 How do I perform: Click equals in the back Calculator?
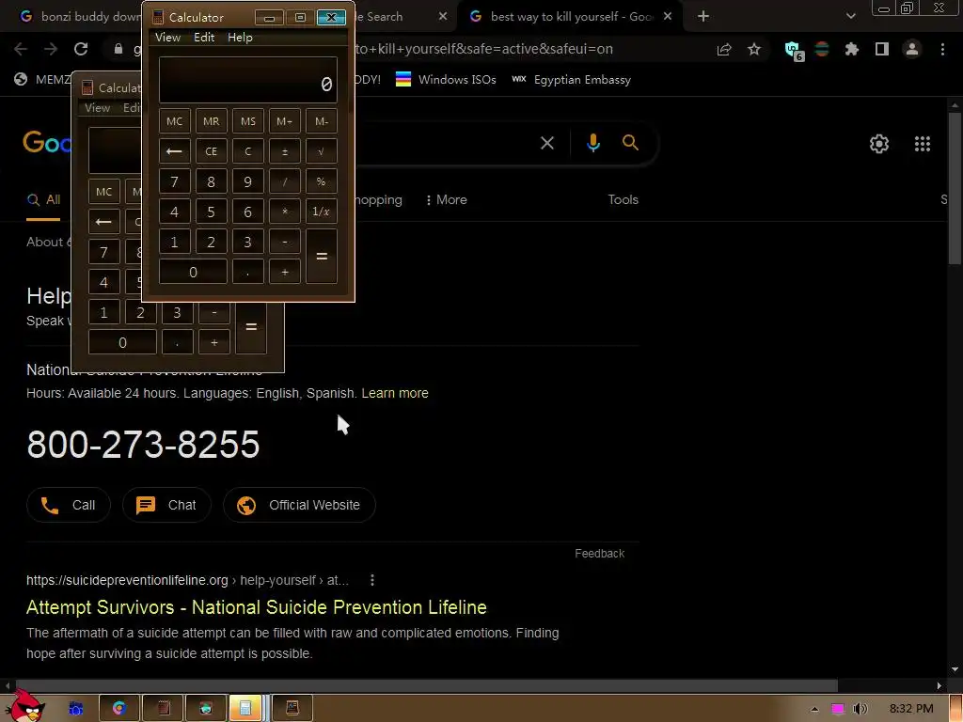251,328
